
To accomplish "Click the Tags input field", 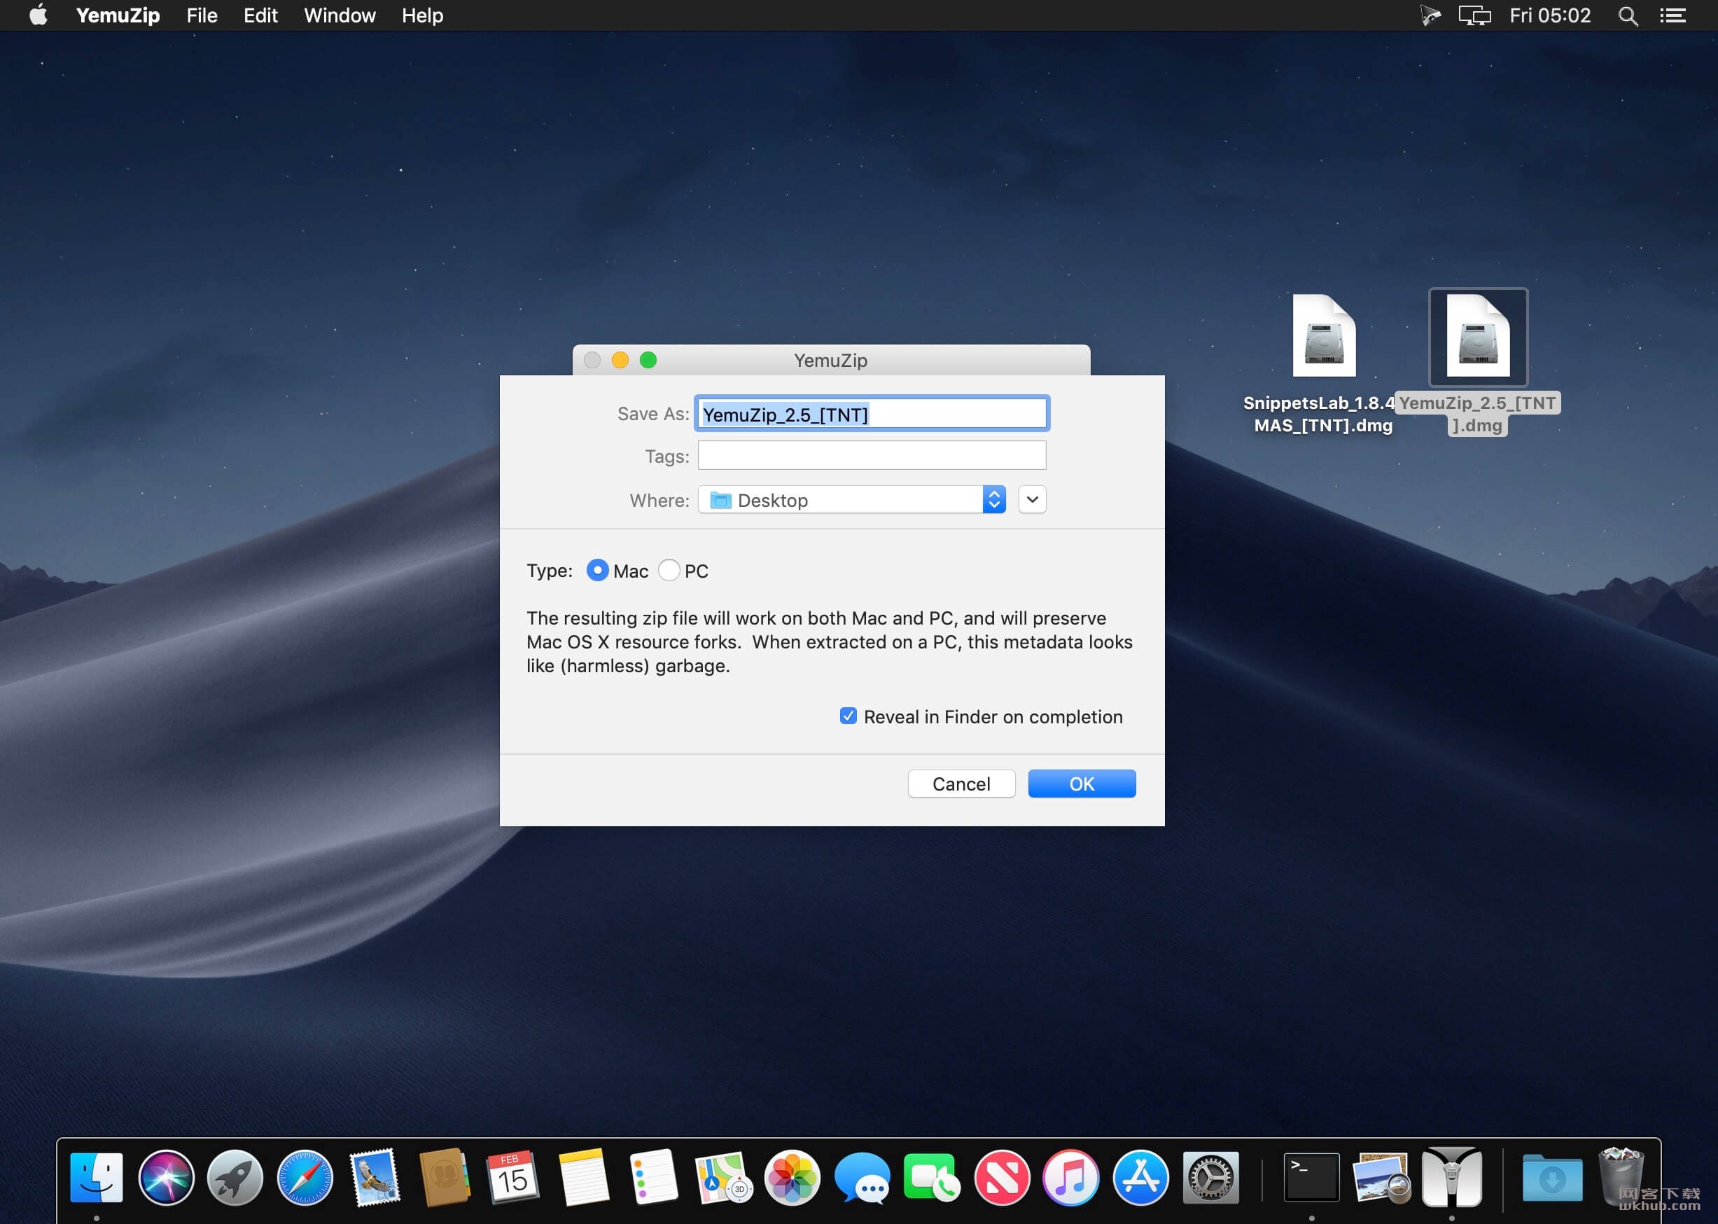I will click(872, 455).
